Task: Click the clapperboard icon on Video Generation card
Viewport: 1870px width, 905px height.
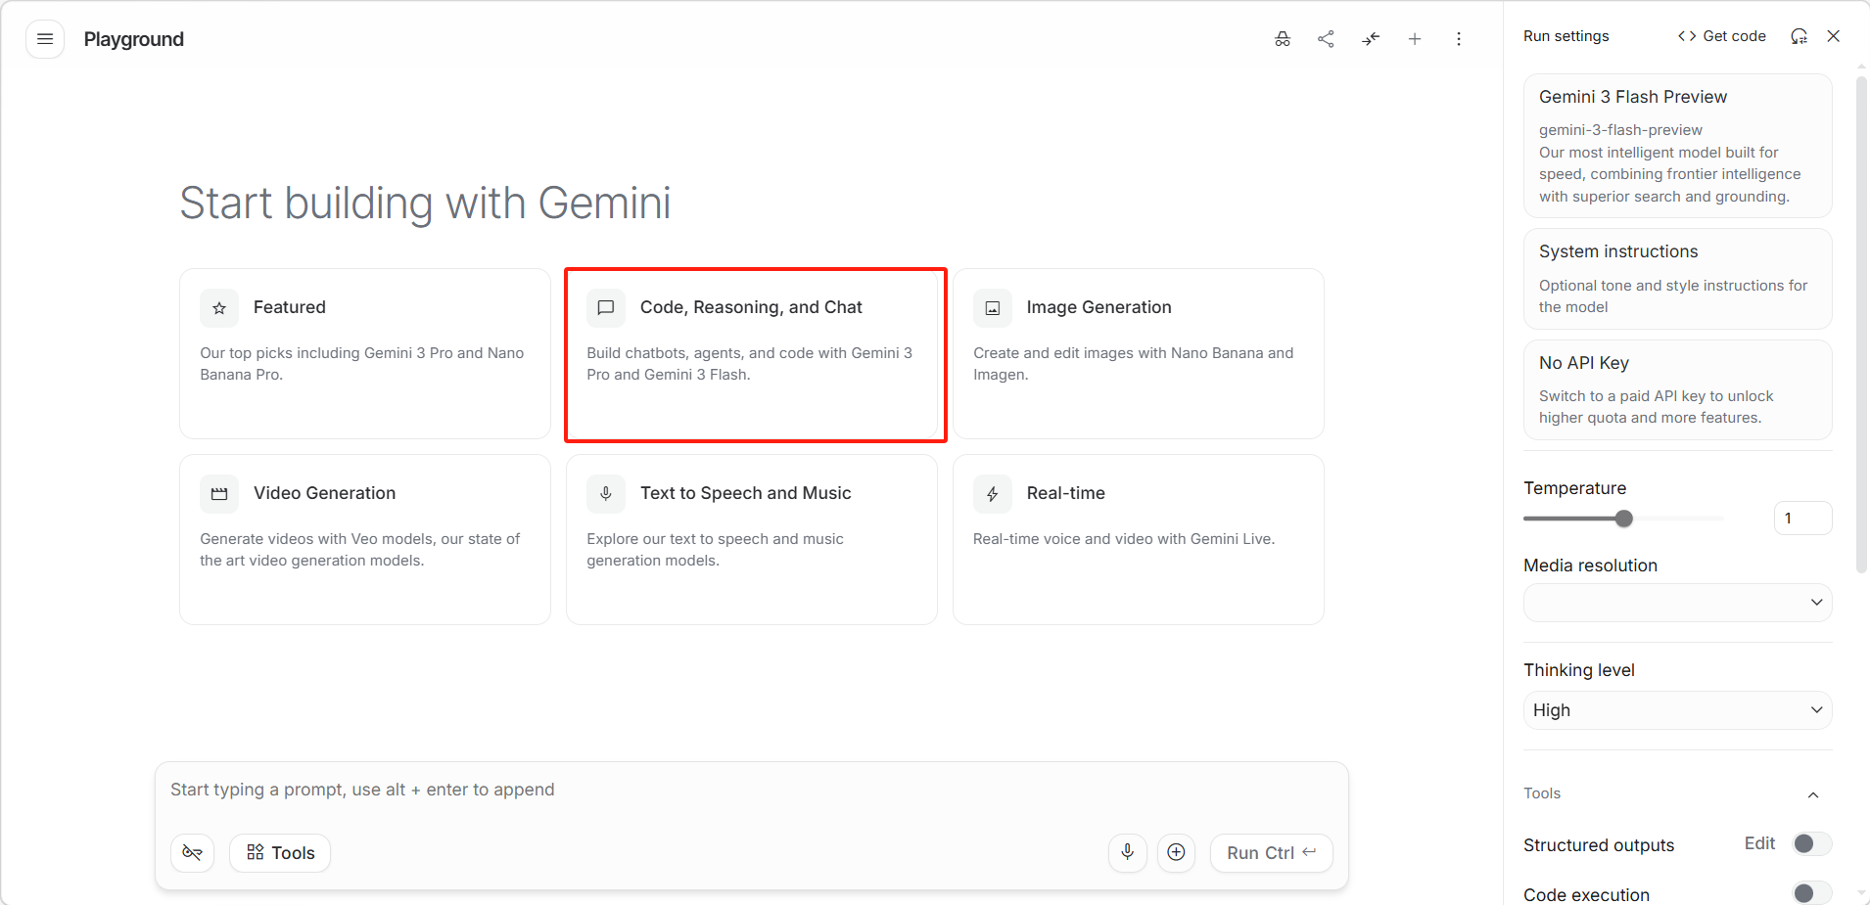Action: (219, 494)
